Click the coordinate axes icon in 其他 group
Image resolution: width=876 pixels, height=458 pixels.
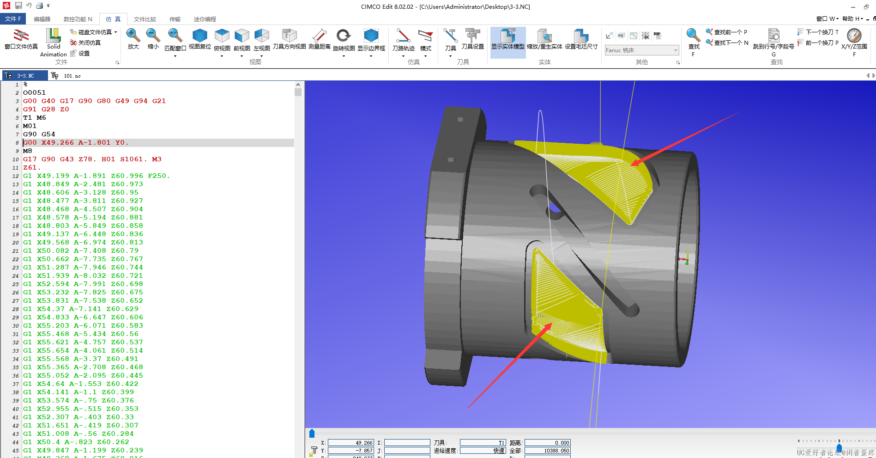610,36
